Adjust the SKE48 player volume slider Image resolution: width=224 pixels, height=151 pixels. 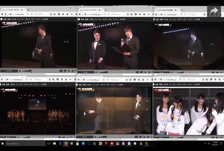[102, 137]
